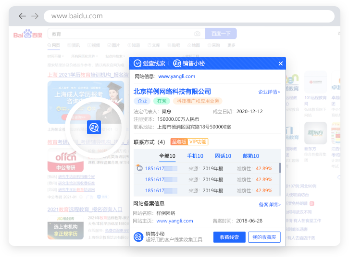Select the 全部10 contact tab
349x257 pixels.
coord(167,156)
